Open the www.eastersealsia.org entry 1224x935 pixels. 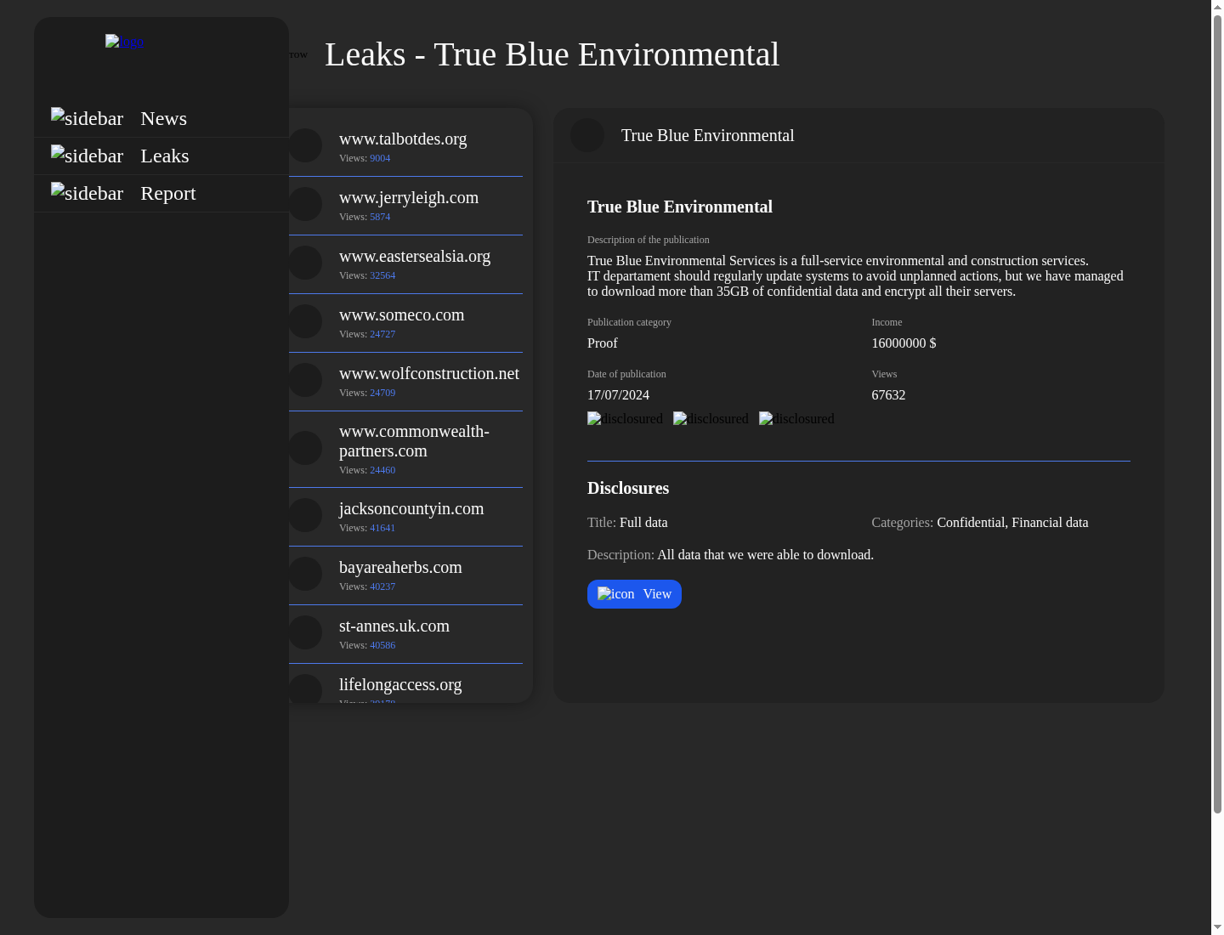(x=405, y=264)
